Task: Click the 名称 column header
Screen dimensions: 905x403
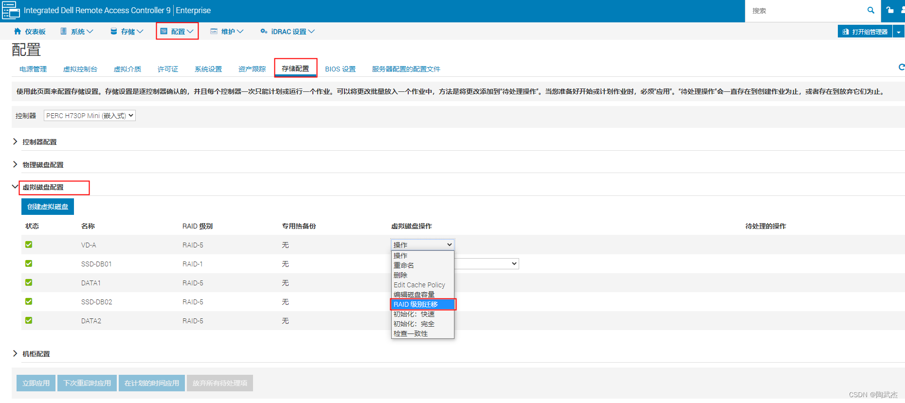Action: tap(88, 226)
